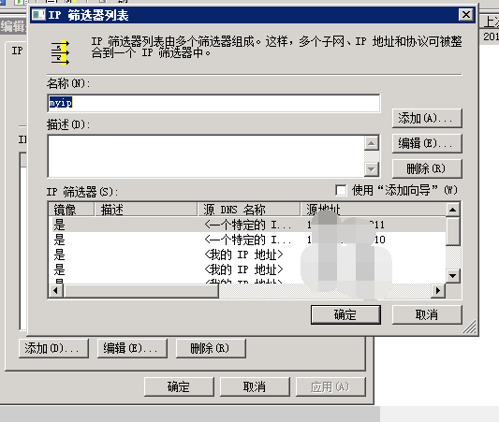Click the 源地址 column header
The image size is (499, 422).
click(373, 210)
